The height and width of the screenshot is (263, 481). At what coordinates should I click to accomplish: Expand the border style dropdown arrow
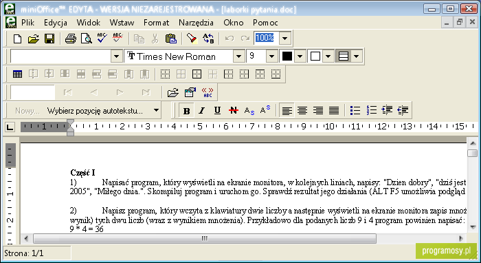point(356,56)
